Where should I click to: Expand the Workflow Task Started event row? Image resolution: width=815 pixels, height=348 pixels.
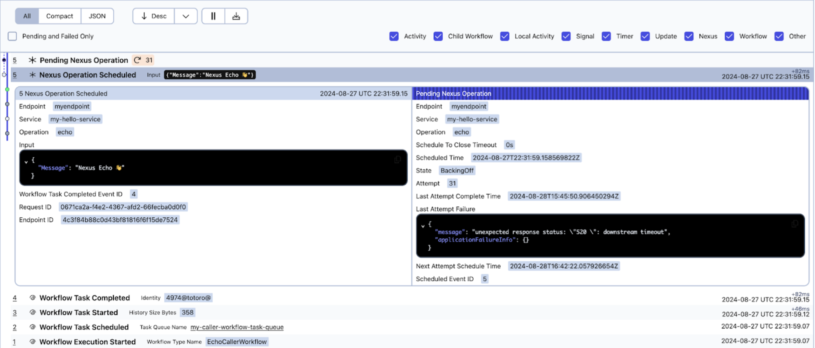coord(79,312)
